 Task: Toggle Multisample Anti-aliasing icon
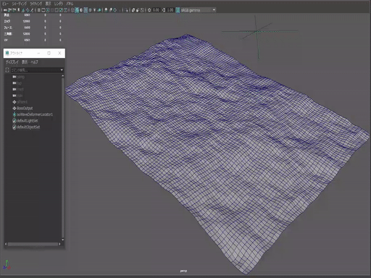[x=114, y=10]
